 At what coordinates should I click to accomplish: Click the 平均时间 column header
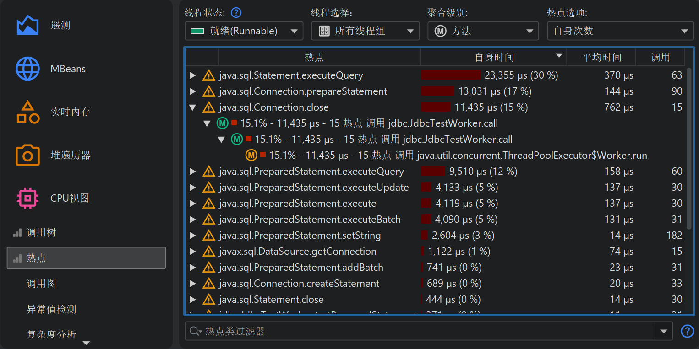pos(601,57)
